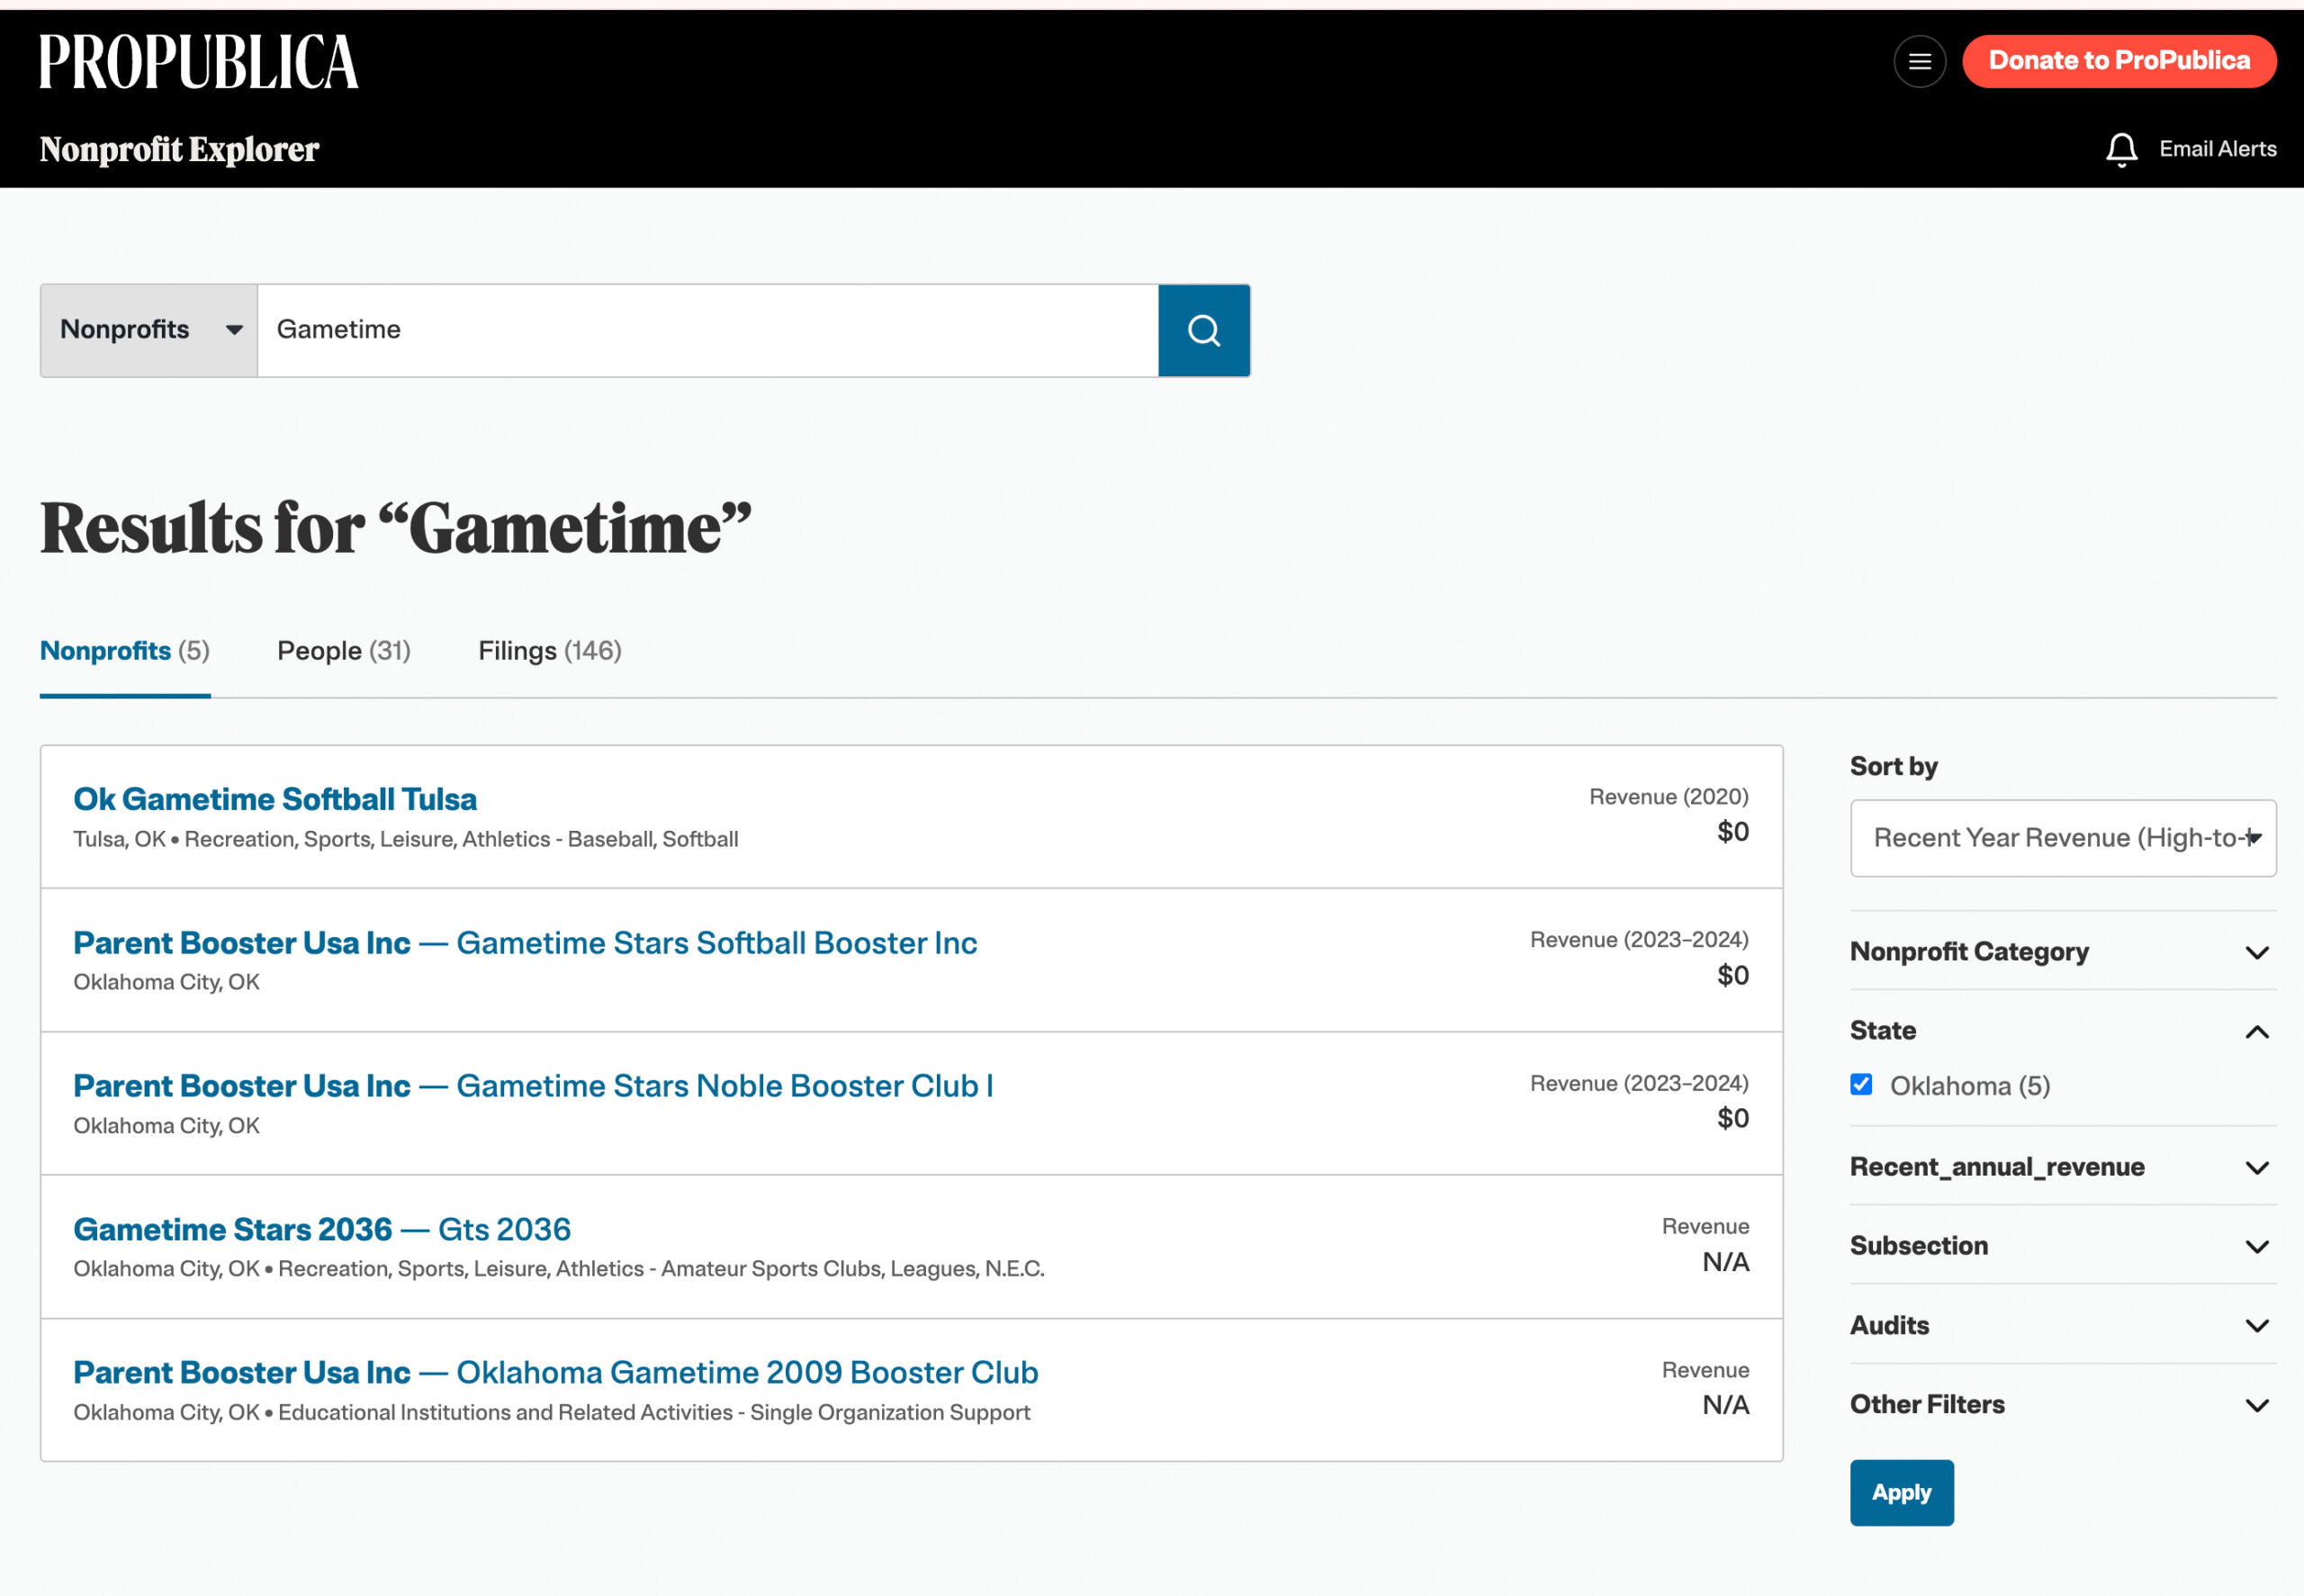2304x1596 pixels.
Task: Open the Nonprofits search type dropdown
Action: 148,330
